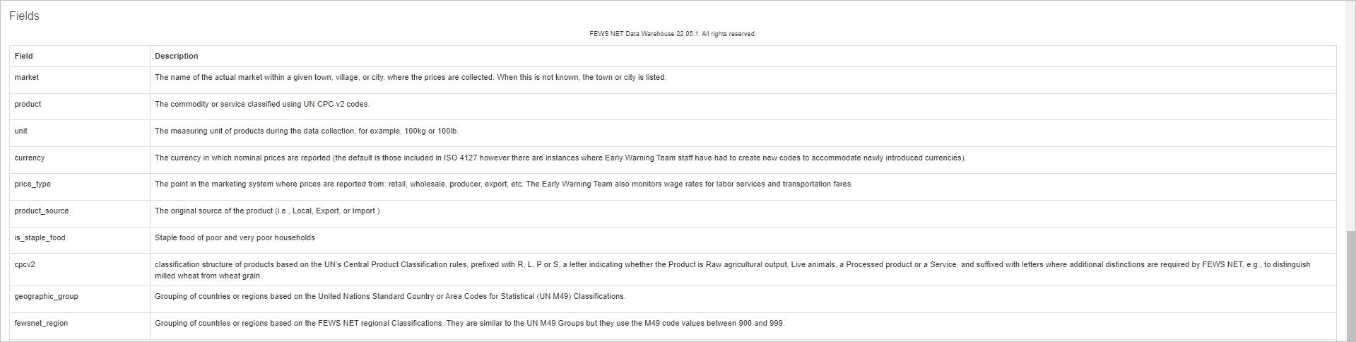Click the Field column header
This screenshot has height=342, width=1356.
point(24,56)
